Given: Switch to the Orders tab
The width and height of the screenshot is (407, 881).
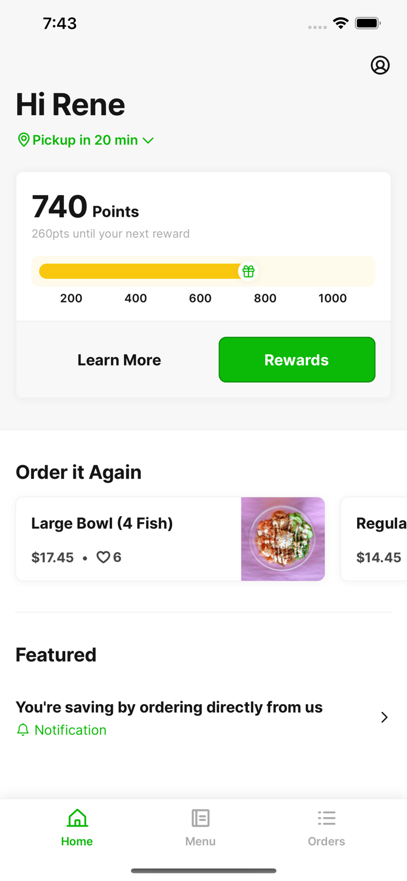Looking at the screenshot, I should point(327,826).
